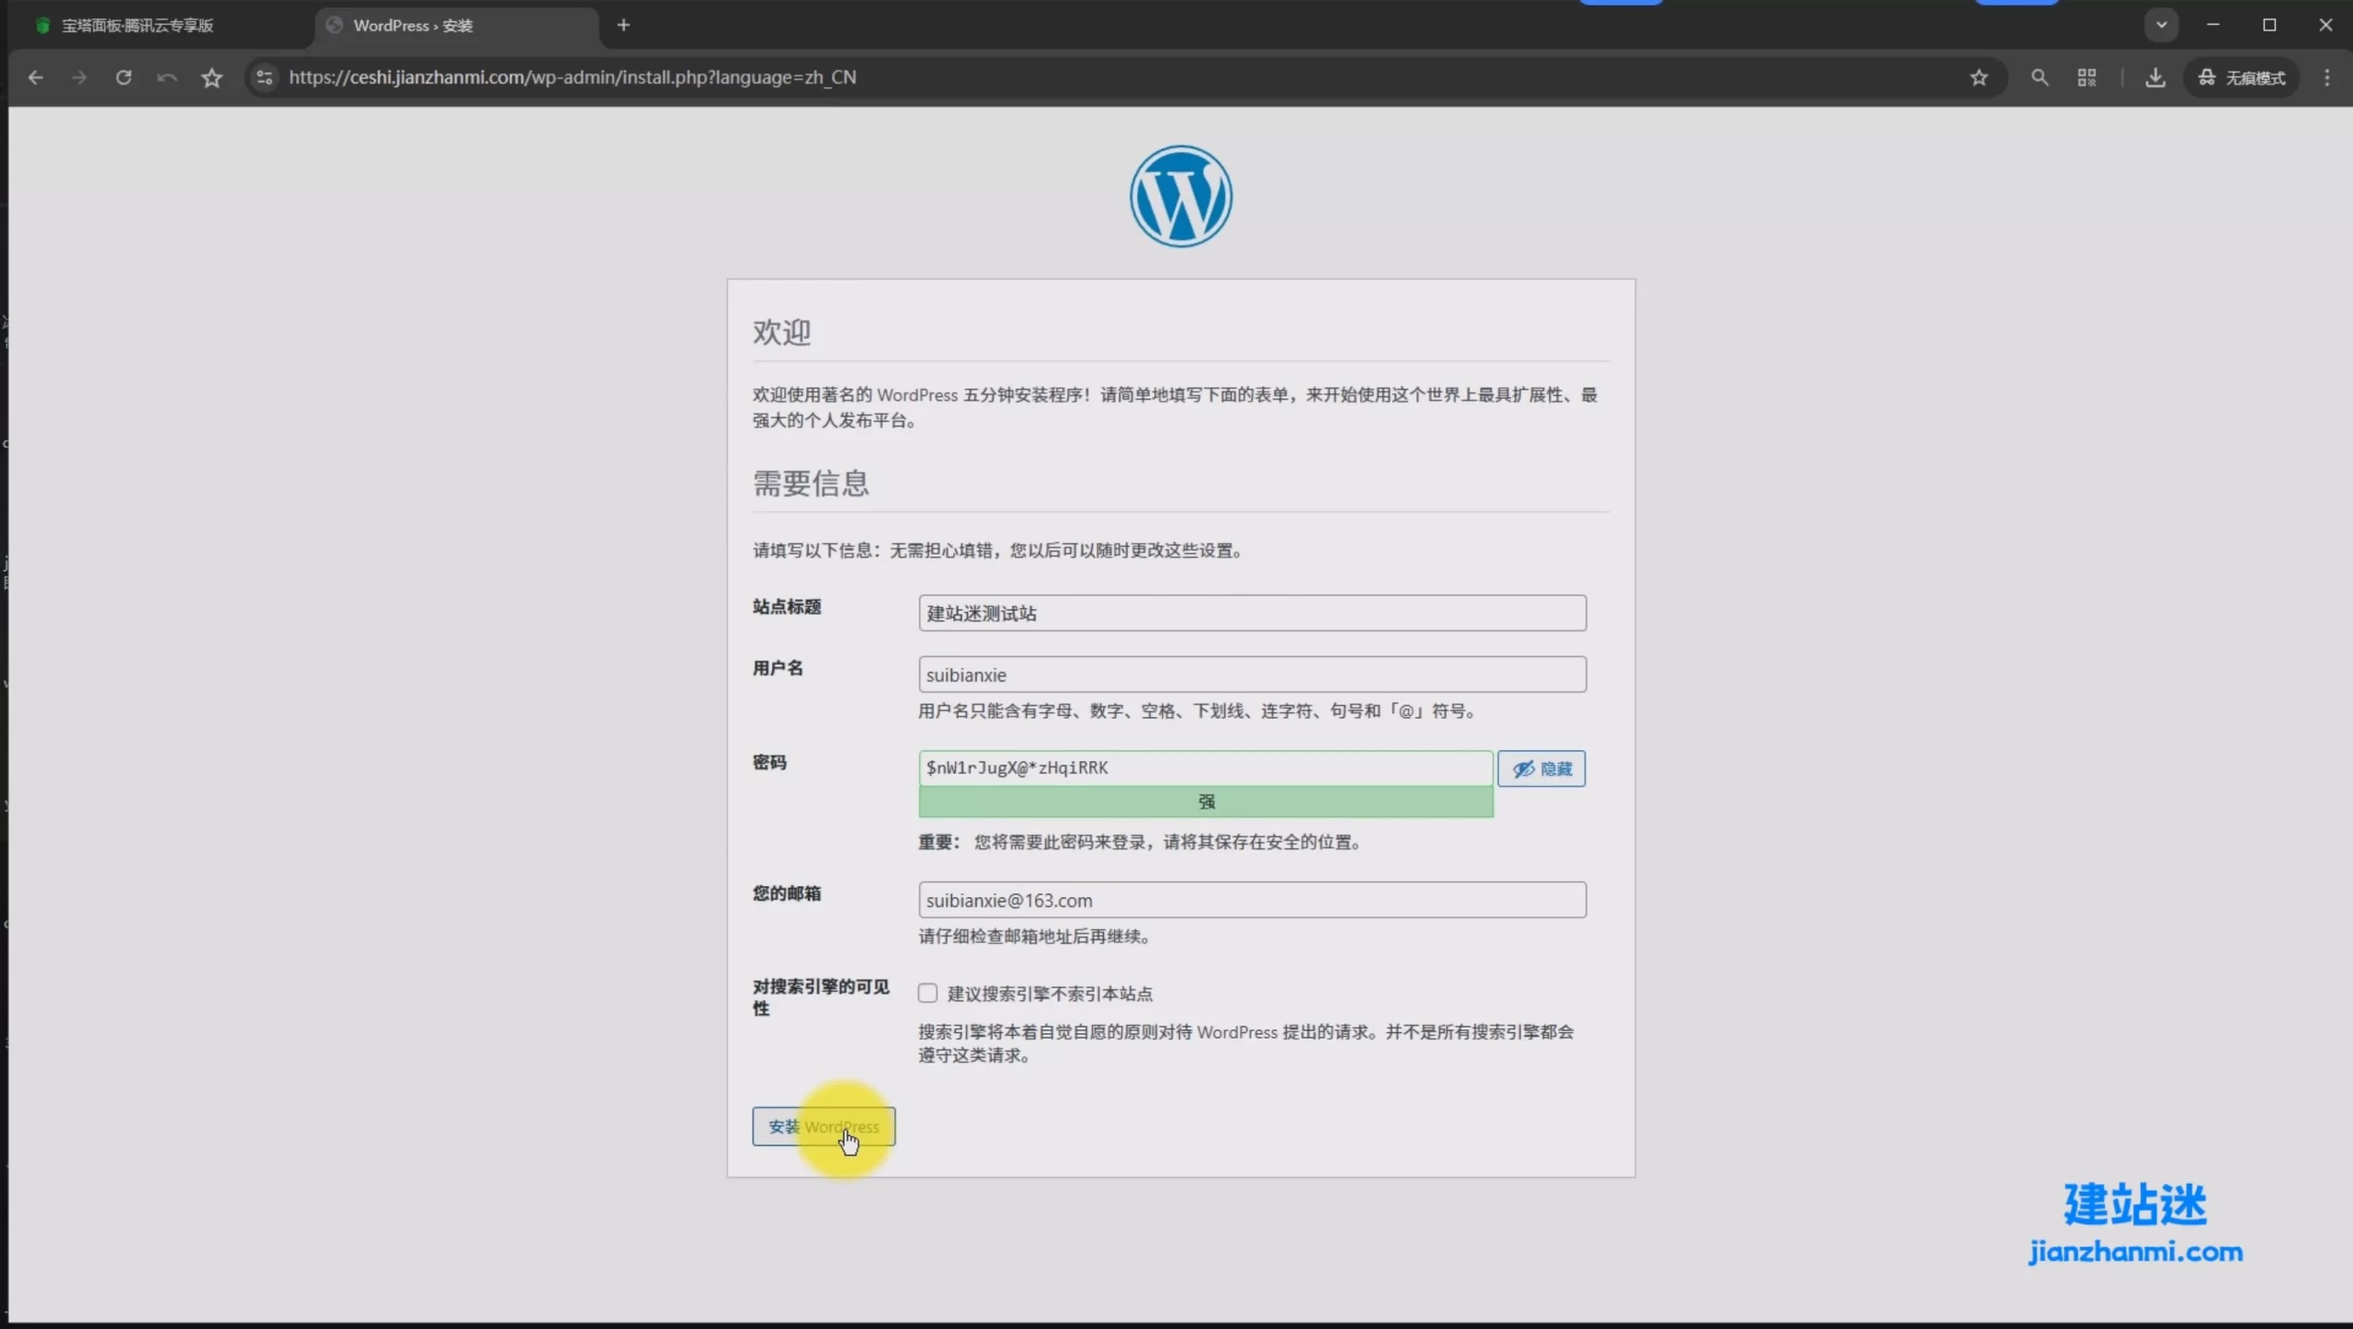Hide password with the 隐藏 toggle

coord(1541,768)
